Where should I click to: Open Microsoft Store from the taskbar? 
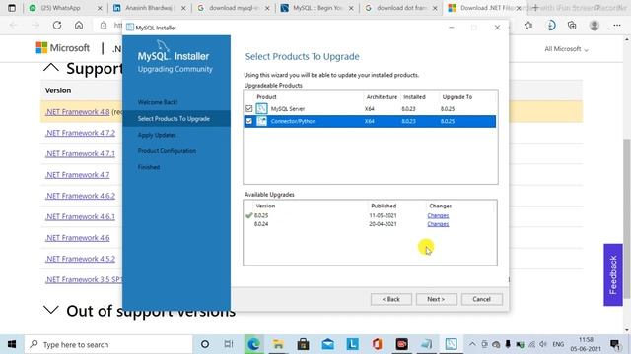pos(303,344)
